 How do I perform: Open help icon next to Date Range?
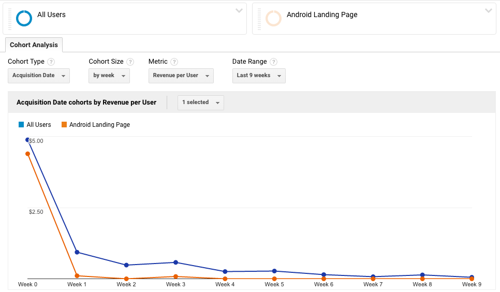tap(274, 62)
